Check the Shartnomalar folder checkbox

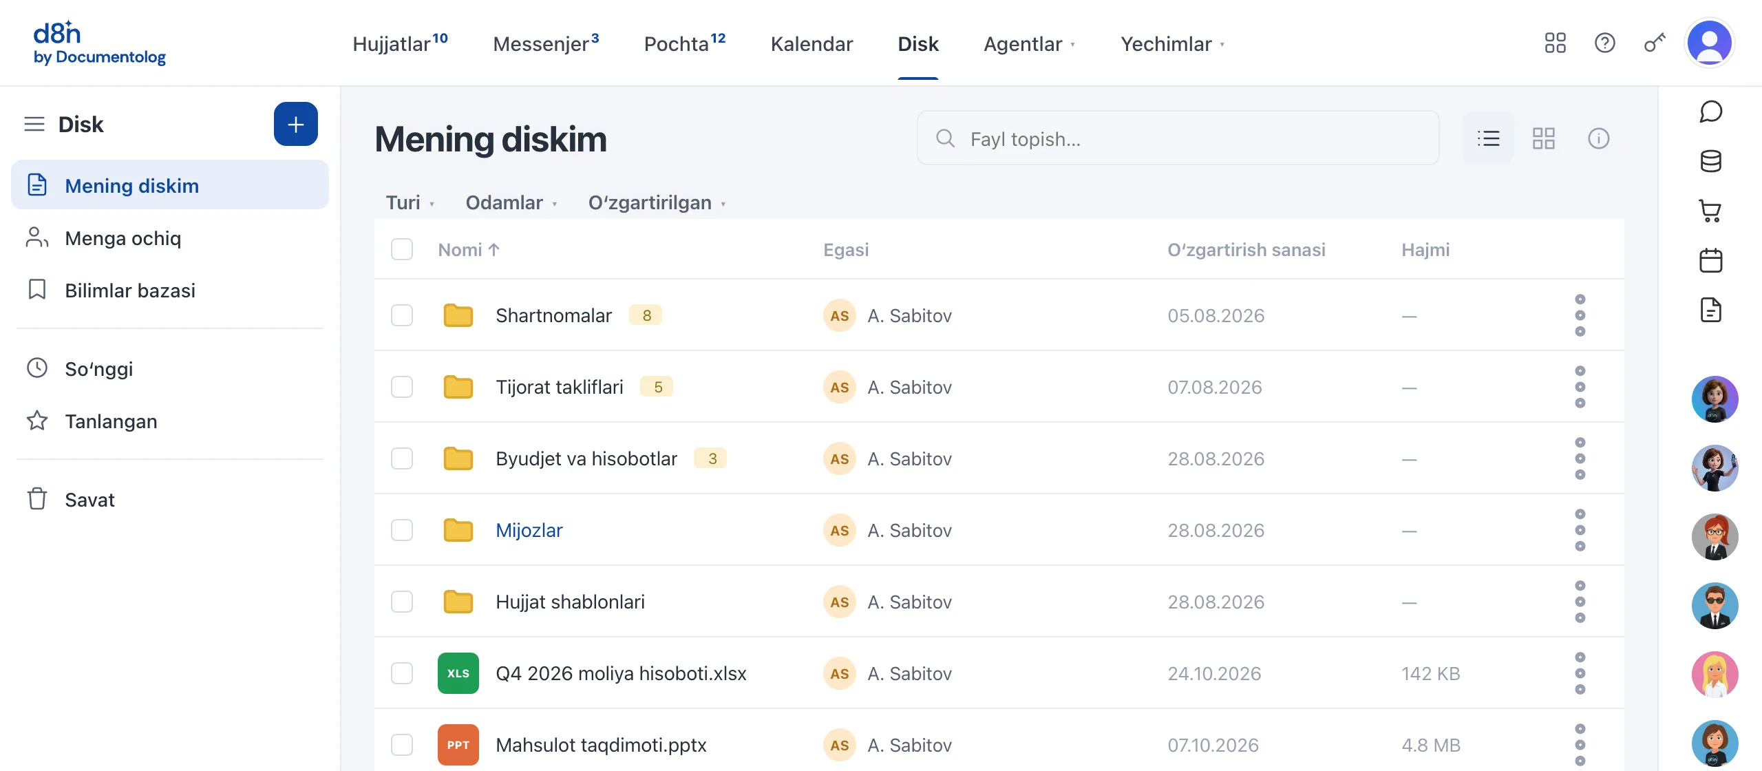(x=402, y=315)
